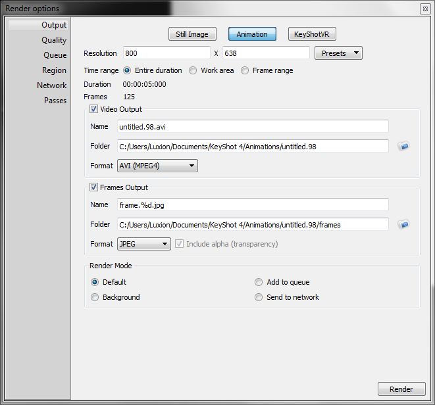Open the JPEG frames format dropdown
Screen dimensions: 435x405
click(x=143, y=244)
